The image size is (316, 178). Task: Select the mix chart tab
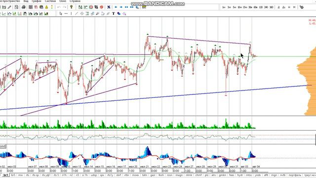coord(20,175)
